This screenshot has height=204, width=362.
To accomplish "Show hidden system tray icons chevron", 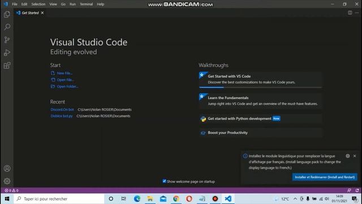I will pyautogui.click(x=295, y=199).
